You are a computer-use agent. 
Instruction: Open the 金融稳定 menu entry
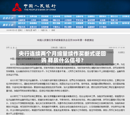click(91, 16)
